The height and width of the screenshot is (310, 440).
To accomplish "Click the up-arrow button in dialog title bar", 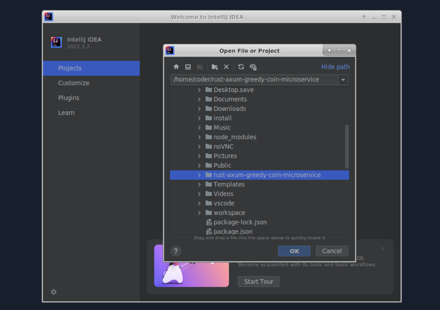I will pos(329,50).
